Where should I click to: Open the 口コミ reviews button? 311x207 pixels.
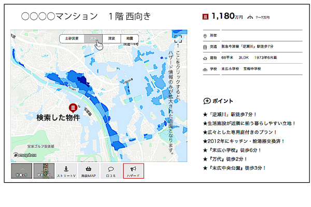pos(110,171)
